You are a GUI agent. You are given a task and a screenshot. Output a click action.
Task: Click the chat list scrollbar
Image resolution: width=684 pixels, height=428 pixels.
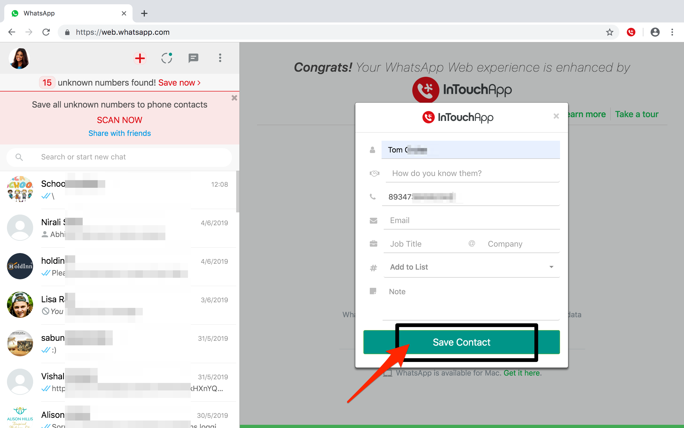(238, 192)
